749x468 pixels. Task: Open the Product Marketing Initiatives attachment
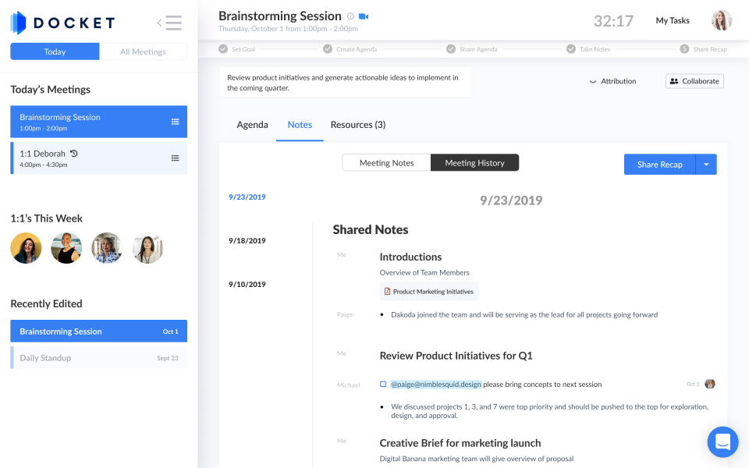coord(428,290)
